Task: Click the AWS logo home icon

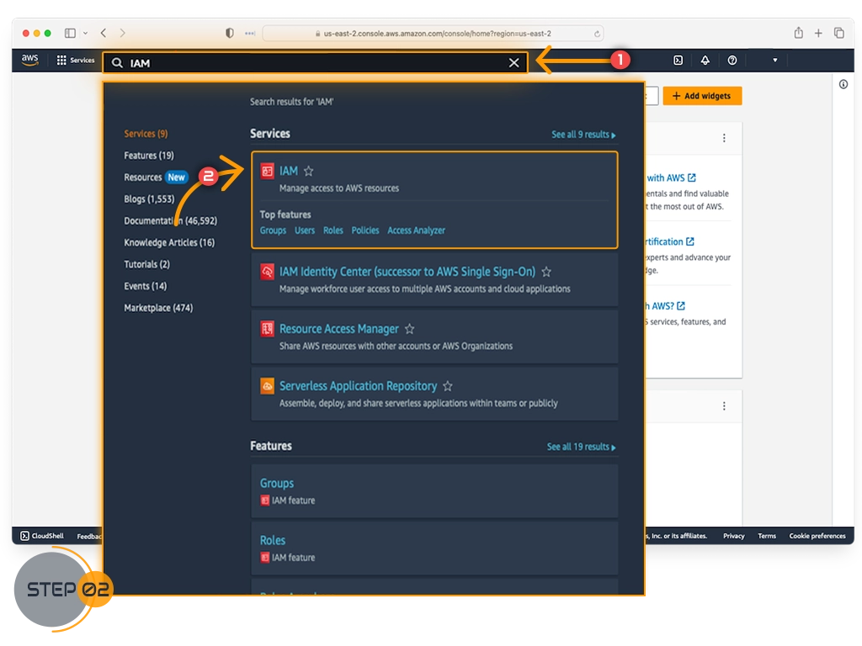Action: 30,60
